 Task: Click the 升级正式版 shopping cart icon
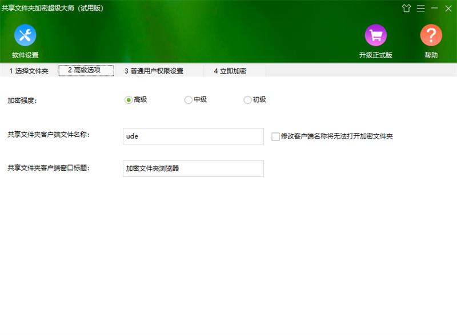375,36
